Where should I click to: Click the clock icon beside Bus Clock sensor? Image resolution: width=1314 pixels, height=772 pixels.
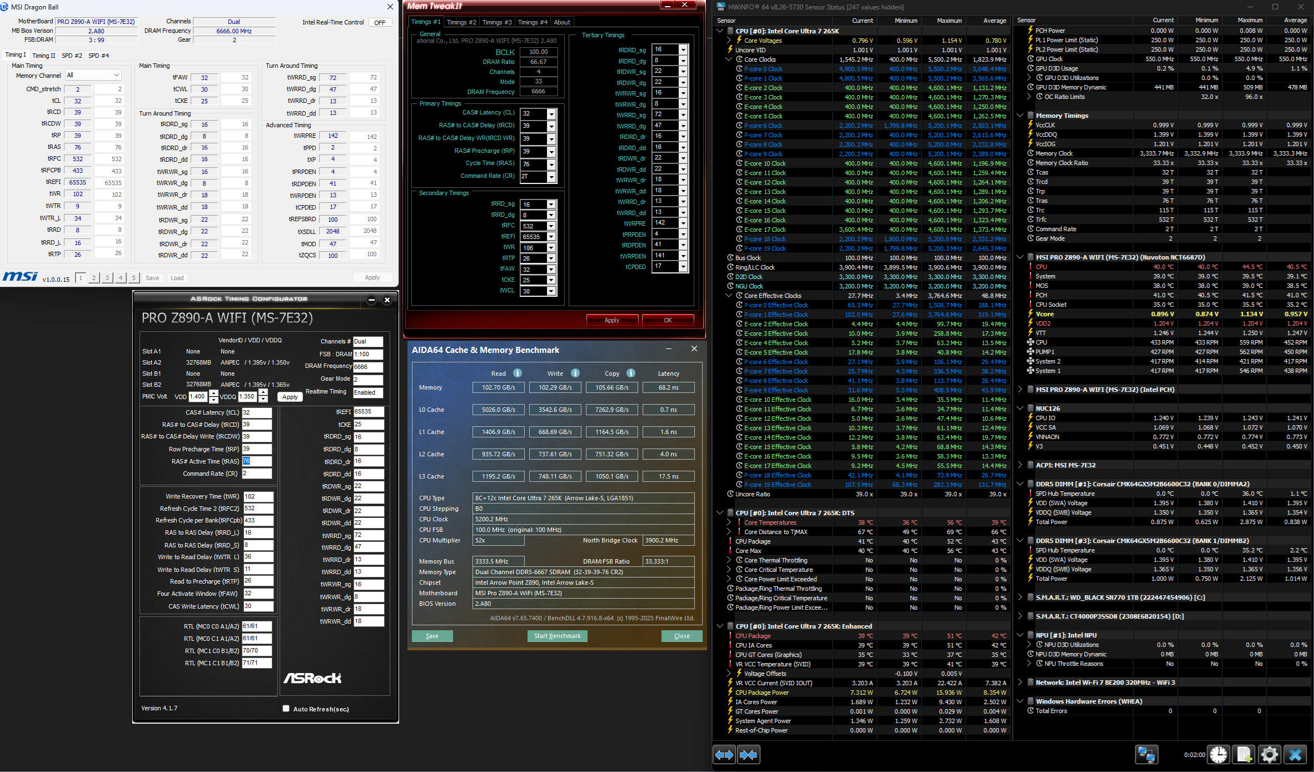click(730, 258)
